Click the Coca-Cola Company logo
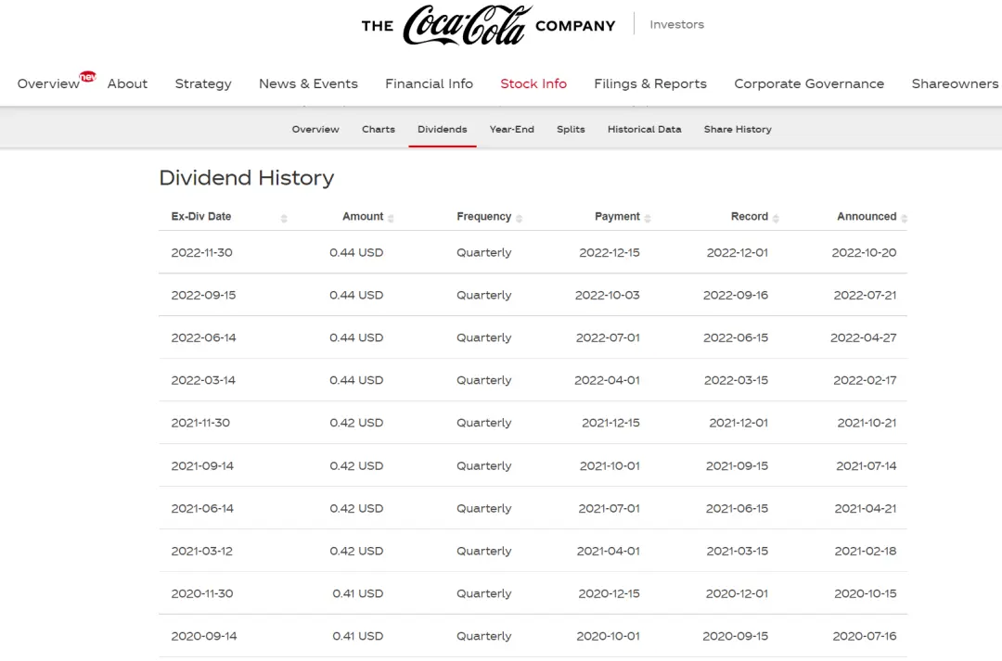This screenshot has height=661, width=1002. pyautogui.click(x=488, y=25)
